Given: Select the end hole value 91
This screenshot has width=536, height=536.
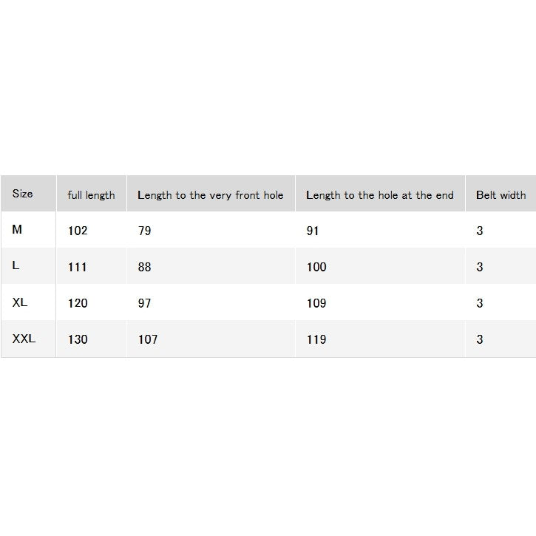Looking at the screenshot, I should click(313, 231).
